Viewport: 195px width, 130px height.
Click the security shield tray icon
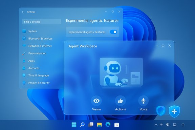coord(168,125)
